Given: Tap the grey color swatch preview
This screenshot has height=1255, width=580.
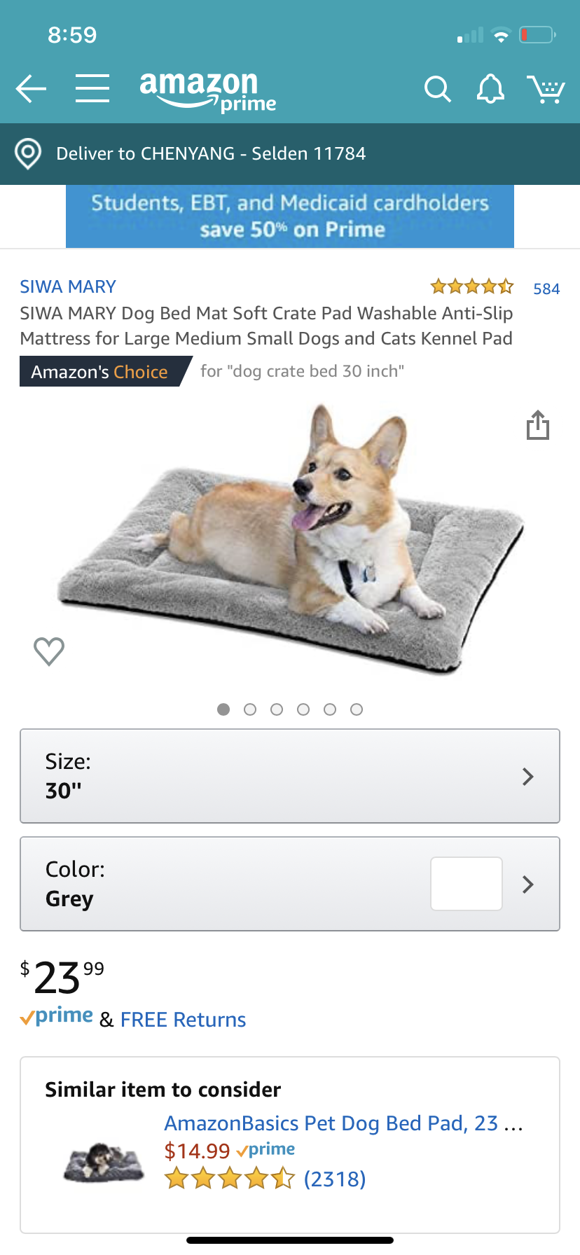Looking at the screenshot, I should (467, 884).
